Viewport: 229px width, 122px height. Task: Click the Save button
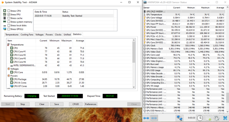coord(57,104)
